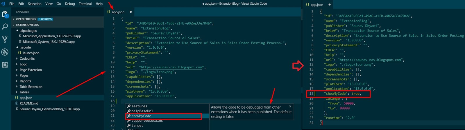Open Saurav Dhyani_ExtensionBlog_1.0.0.0.app file
The image size is (465, 130).
[49, 109]
